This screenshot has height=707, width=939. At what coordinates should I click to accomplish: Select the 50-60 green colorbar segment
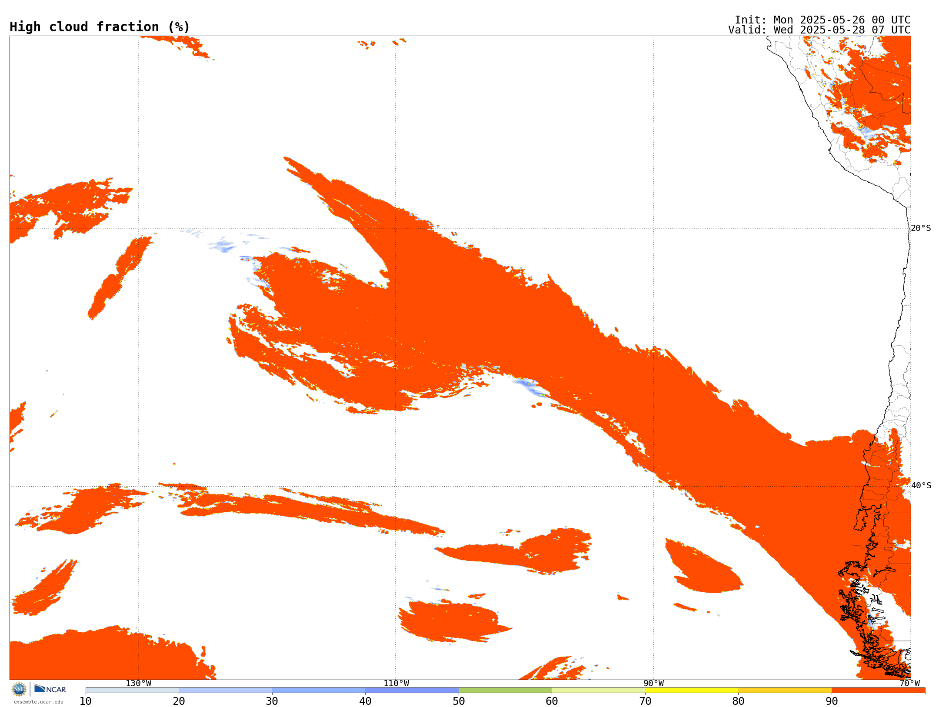505,690
